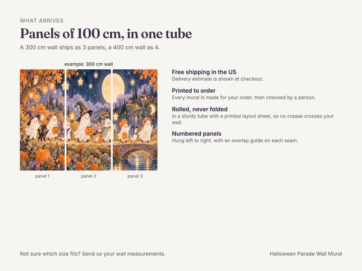This screenshot has width=362, height=271.
Task: Open the panel 3 mural image
Action: pos(135,120)
